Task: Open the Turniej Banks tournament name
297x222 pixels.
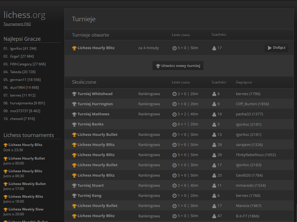Action: click(90, 124)
